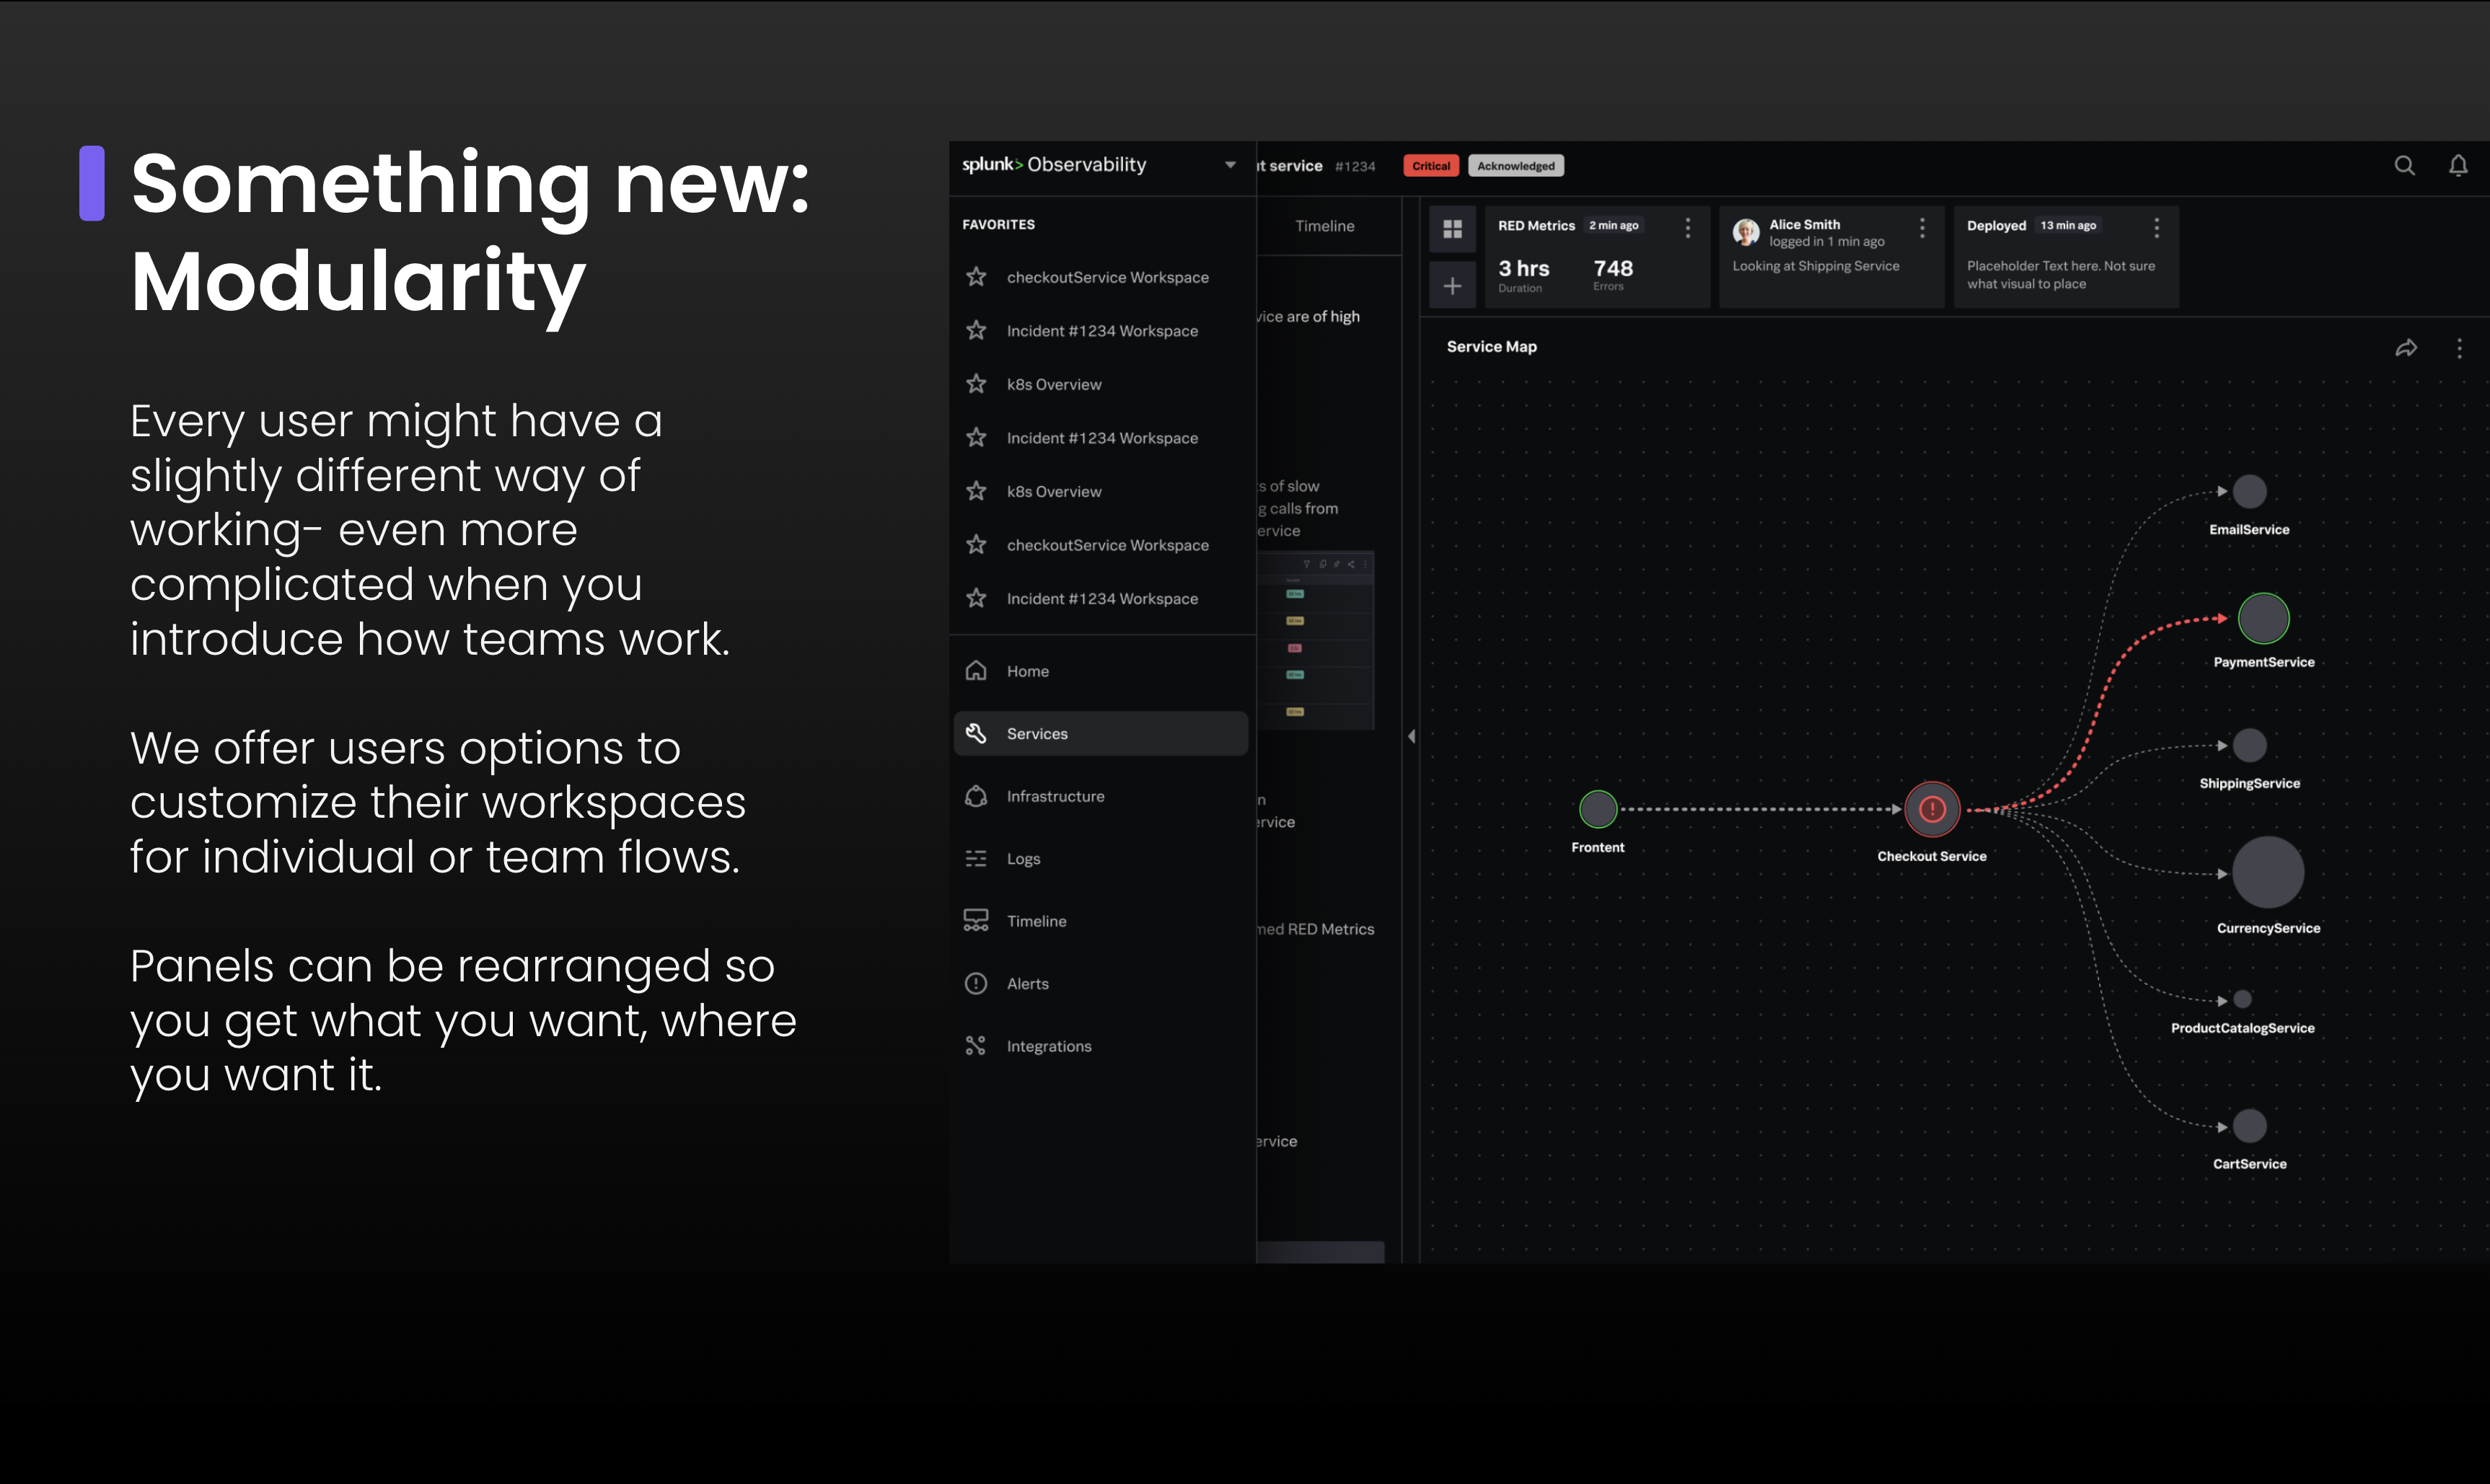
Task: Go to Home in the sidebar
Action: point(1101,671)
